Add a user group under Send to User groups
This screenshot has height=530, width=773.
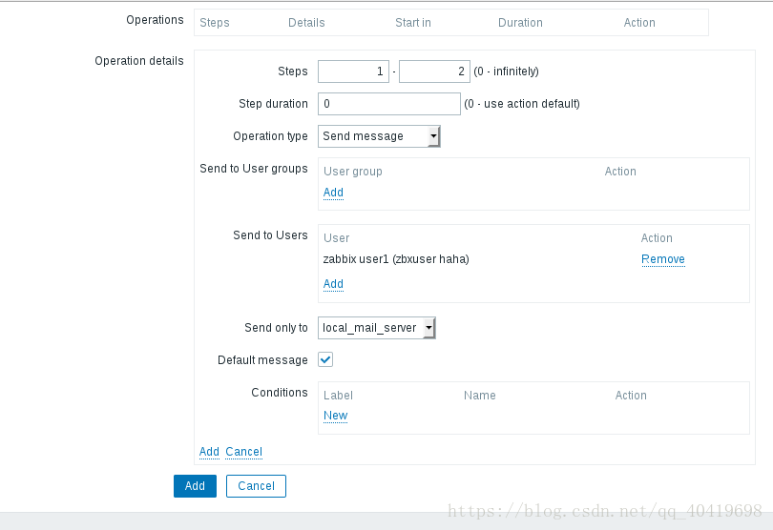pos(333,193)
